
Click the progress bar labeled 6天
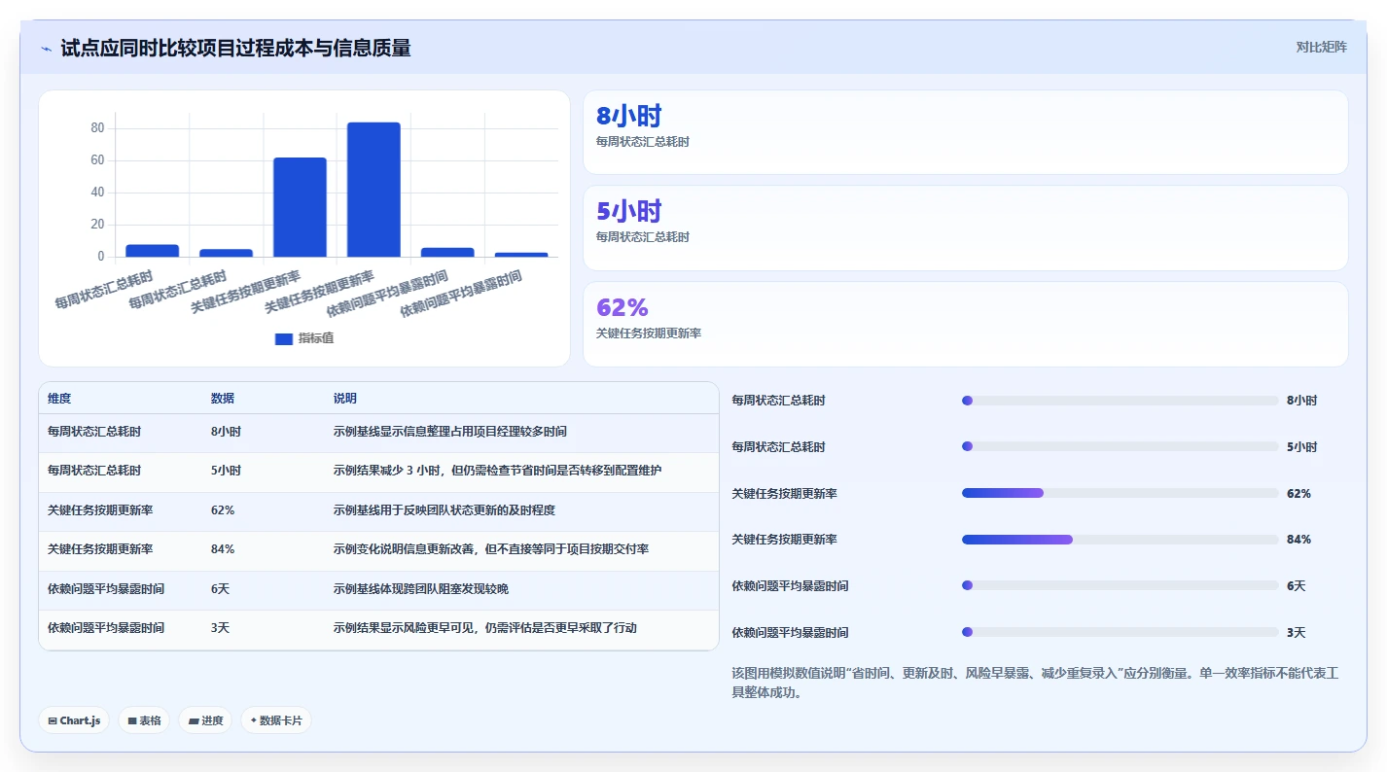pos(1120,585)
